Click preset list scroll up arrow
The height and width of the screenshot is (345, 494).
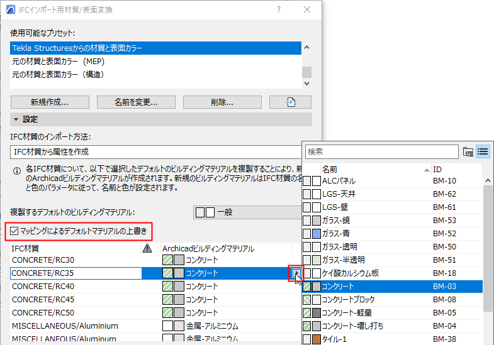(306, 48)
